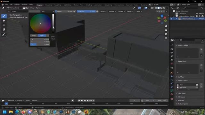Add a vertex group with plus button
Screen dimensions: 205x115
pos(201,50)
